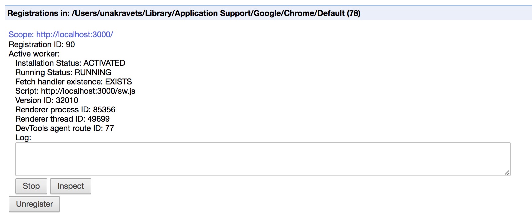532x222 pixels.
Task: Click the Chrome profile path in header
Action: (x=208, y=13)
